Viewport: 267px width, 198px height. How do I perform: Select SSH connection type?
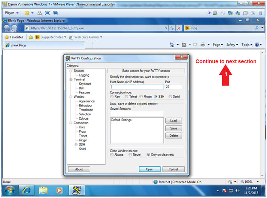pos(155,97)
